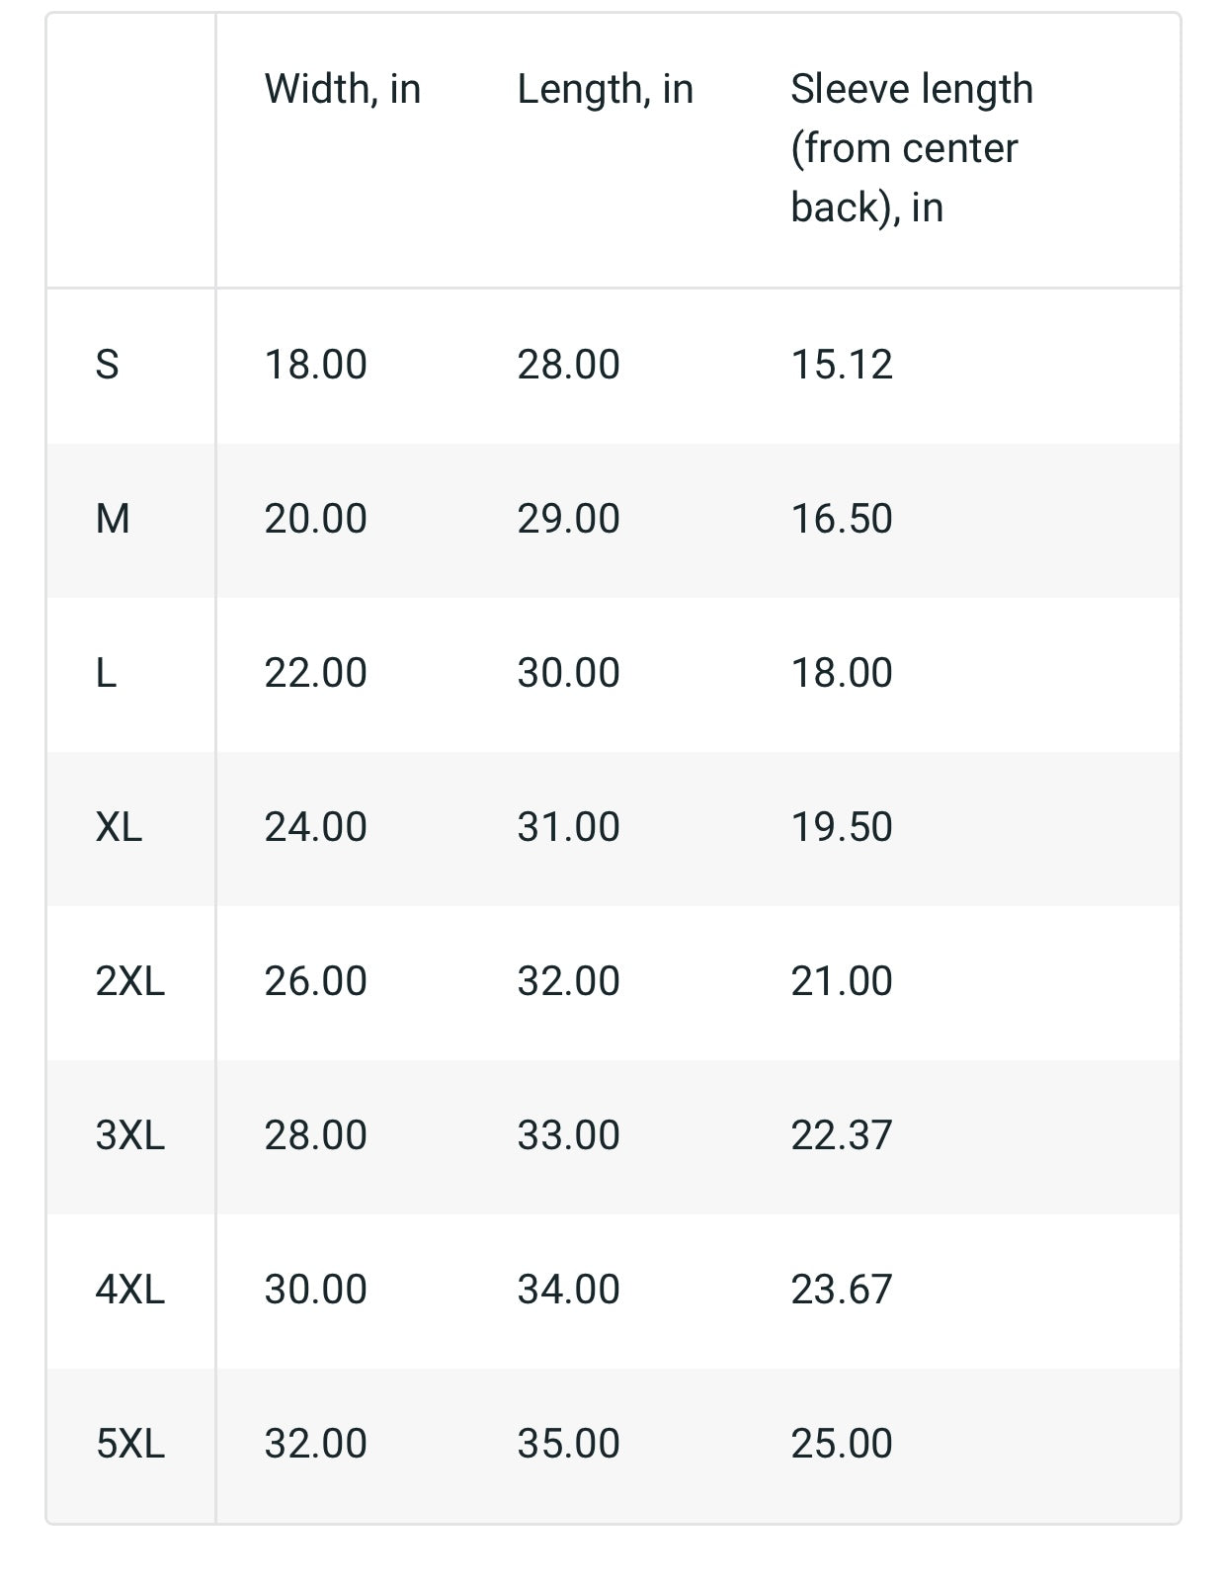1227x1585 pixels.
Task: Select the XL size row label
Action: pos(119,827)
